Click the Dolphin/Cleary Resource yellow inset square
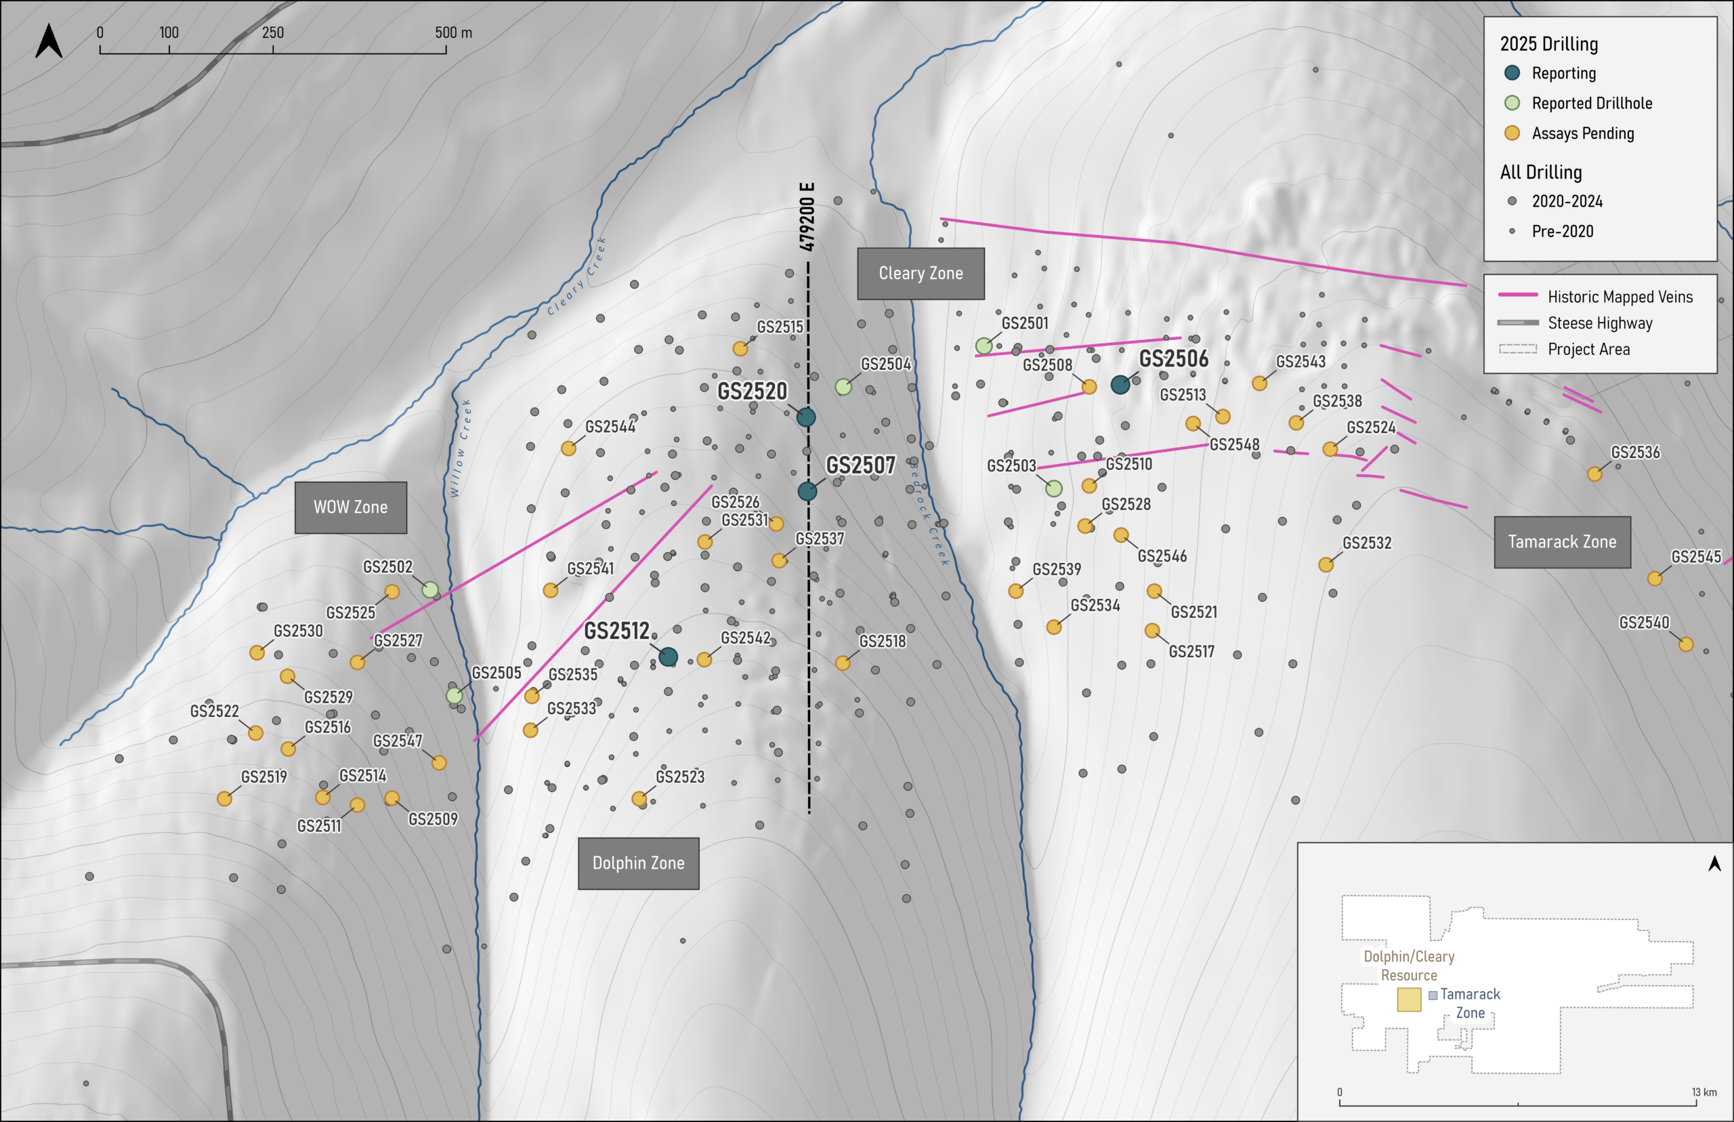 (1409, 999)
